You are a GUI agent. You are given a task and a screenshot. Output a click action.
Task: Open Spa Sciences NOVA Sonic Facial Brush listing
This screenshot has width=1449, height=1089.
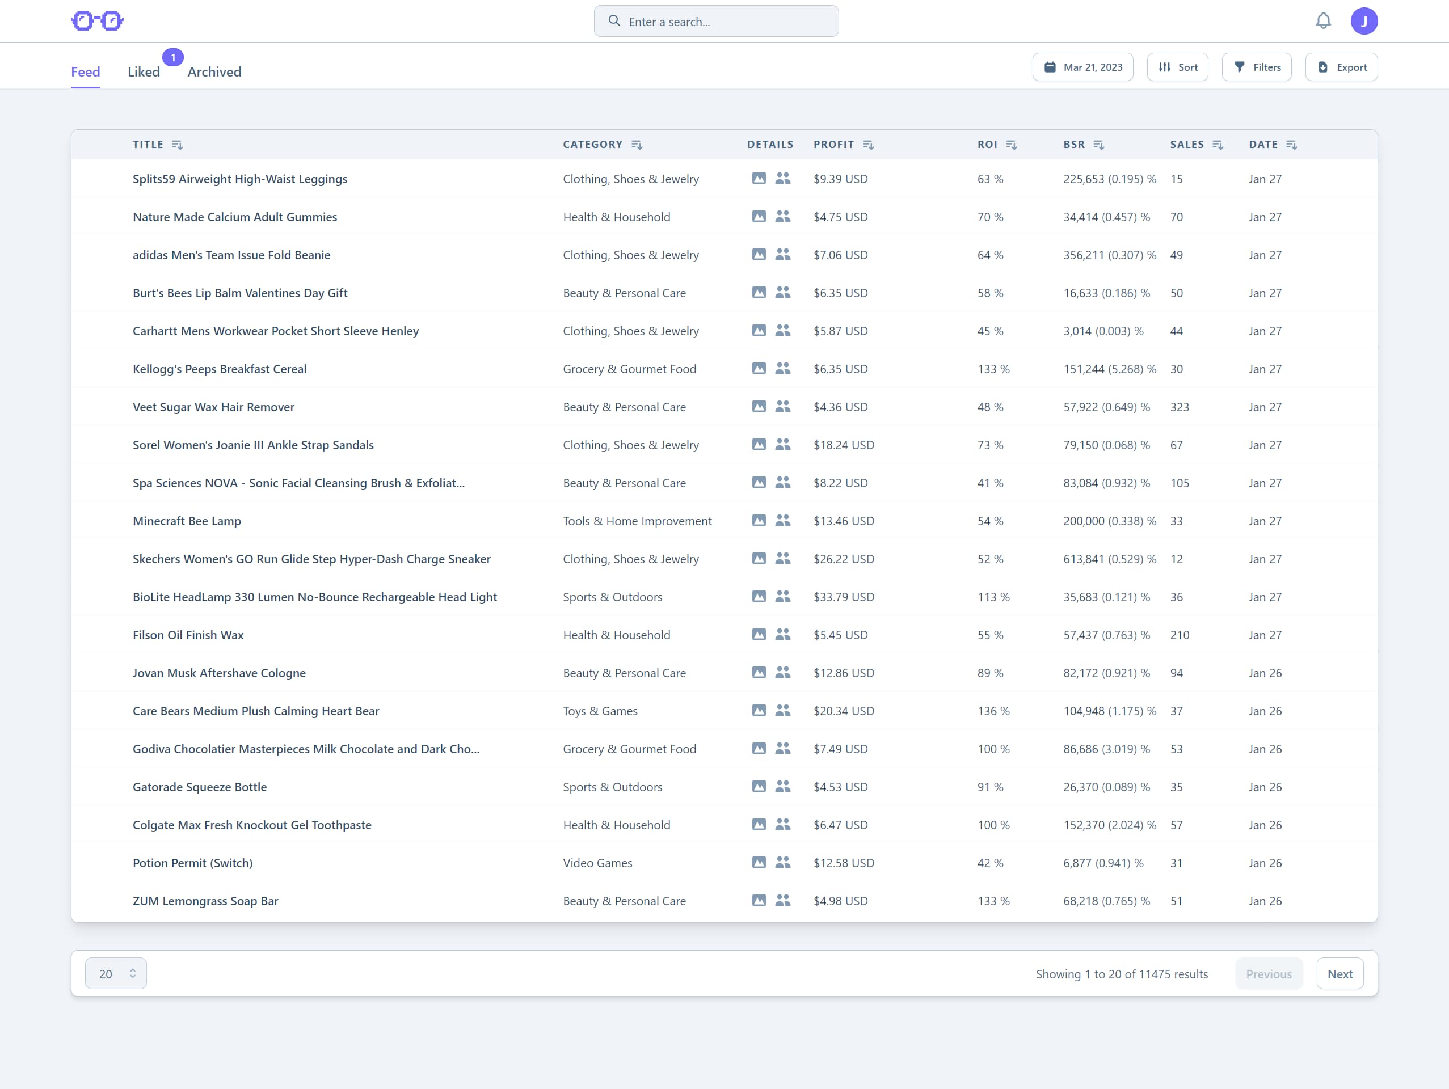(299, 483)
